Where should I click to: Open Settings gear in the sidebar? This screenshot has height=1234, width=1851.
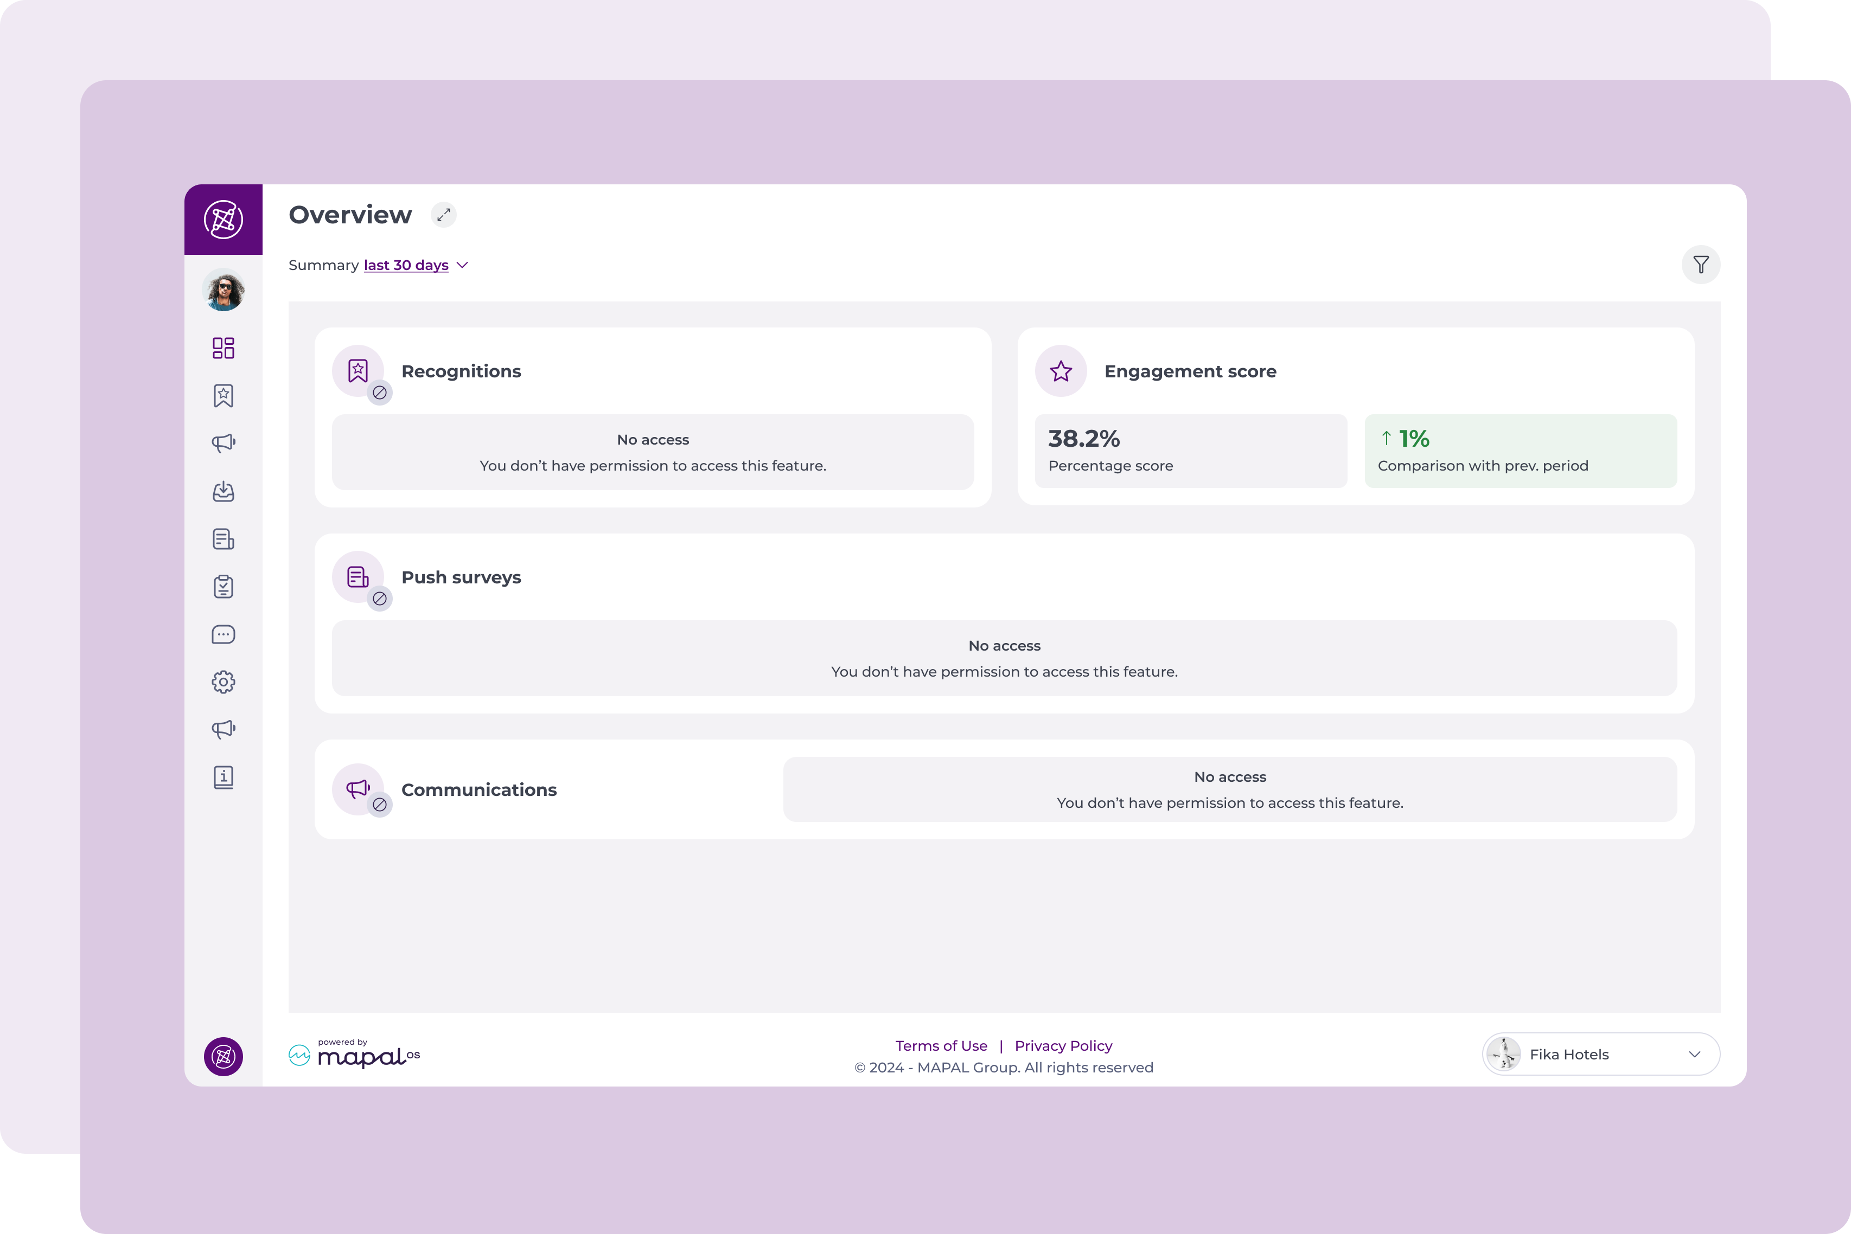click(x=224, y=682)
